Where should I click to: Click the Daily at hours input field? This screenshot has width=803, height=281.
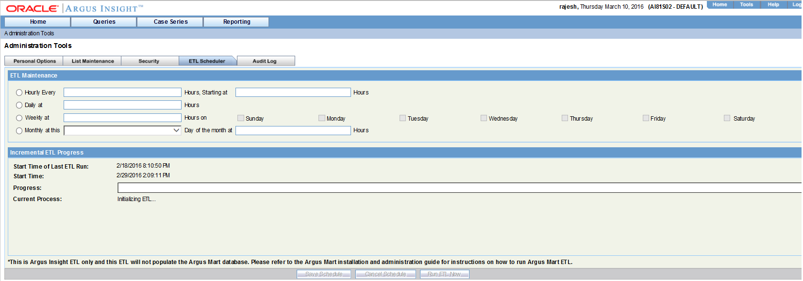122,105
